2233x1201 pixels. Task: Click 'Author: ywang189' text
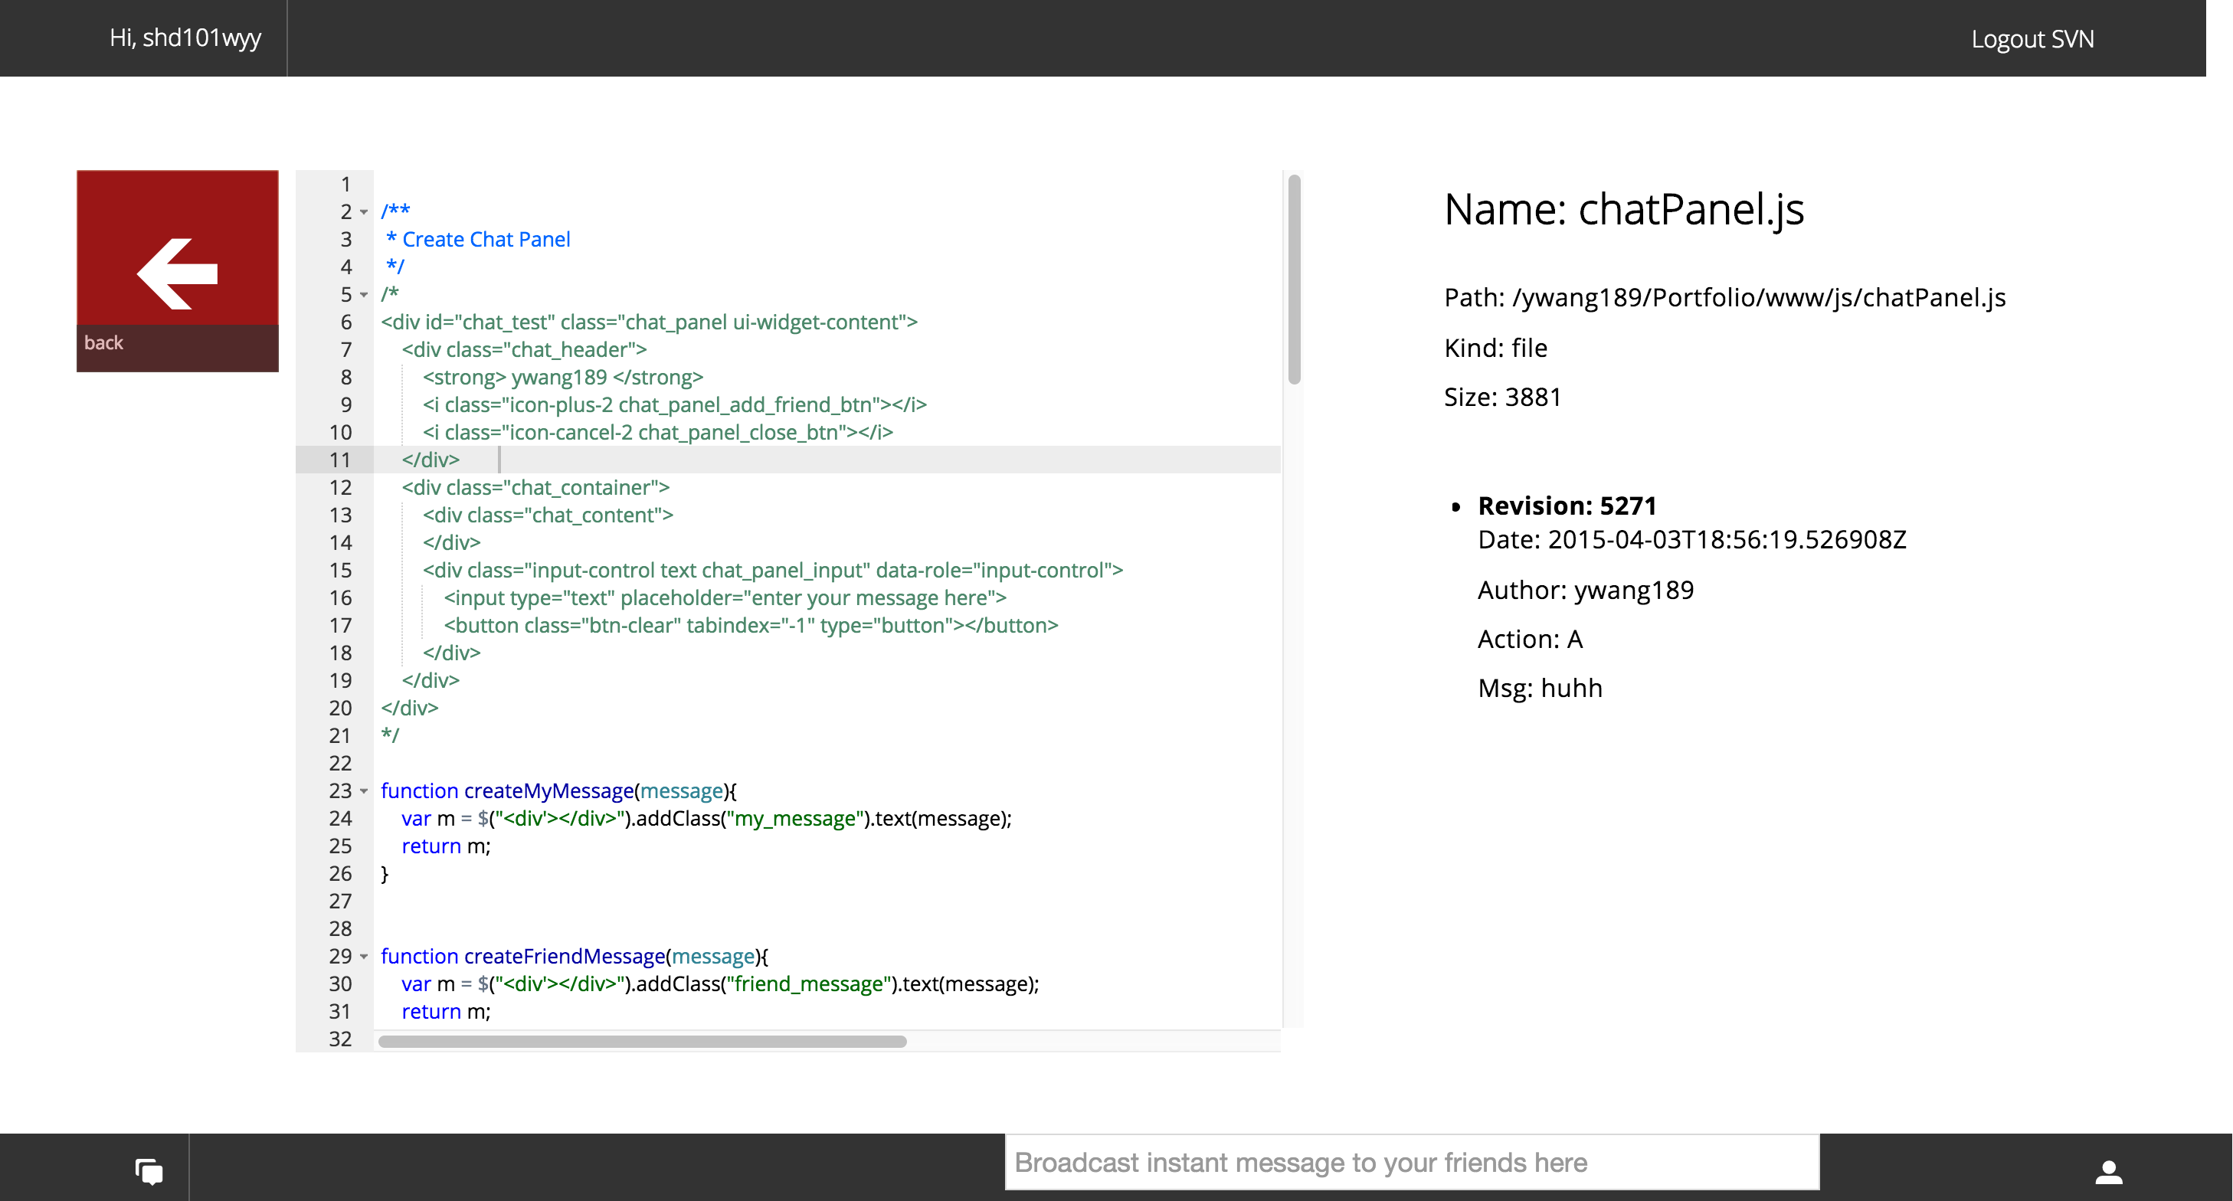(x=1586, y=590)
